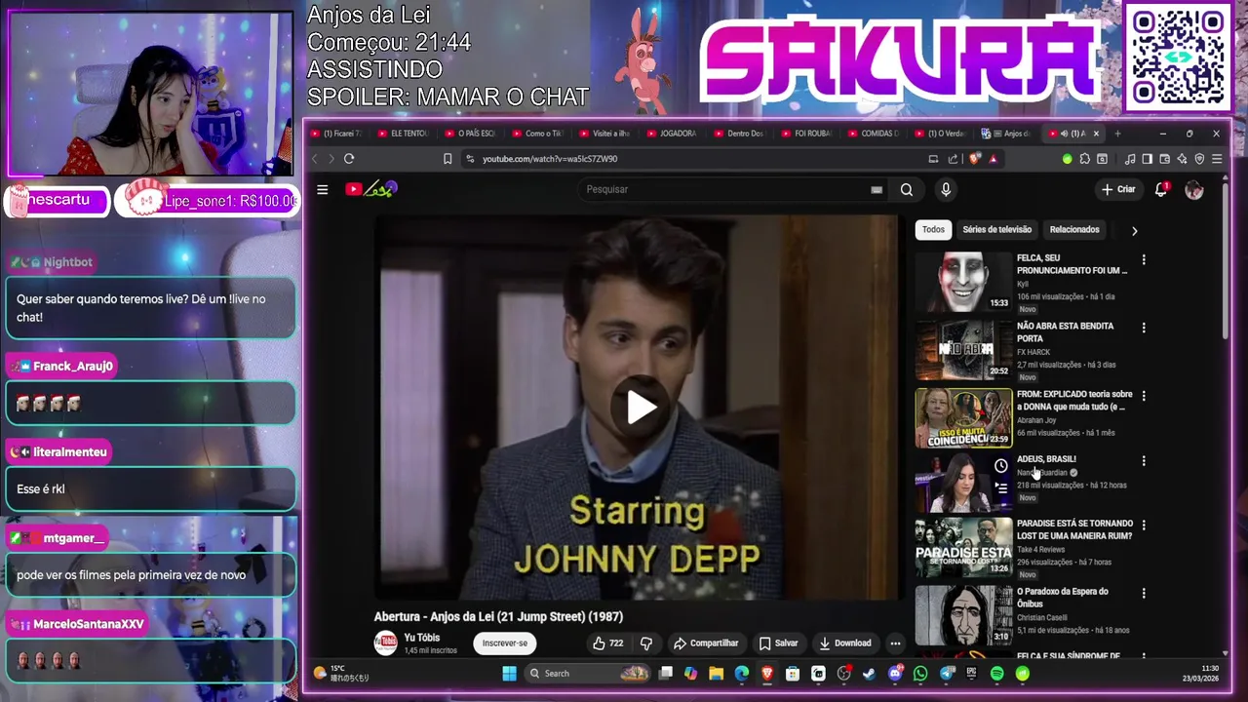Bookmark this page from the address bar
The height and width of the screenshot is (702, 1248).
(x=448, y=159)
